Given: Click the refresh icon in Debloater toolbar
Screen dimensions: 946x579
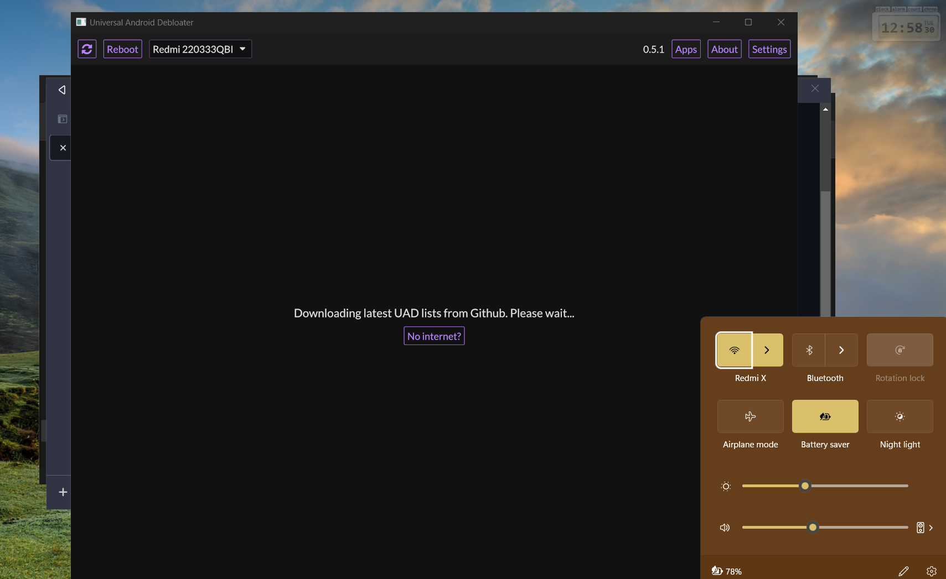Looking at the screenshot, I should pyautogui.click(x=87, y=49).
